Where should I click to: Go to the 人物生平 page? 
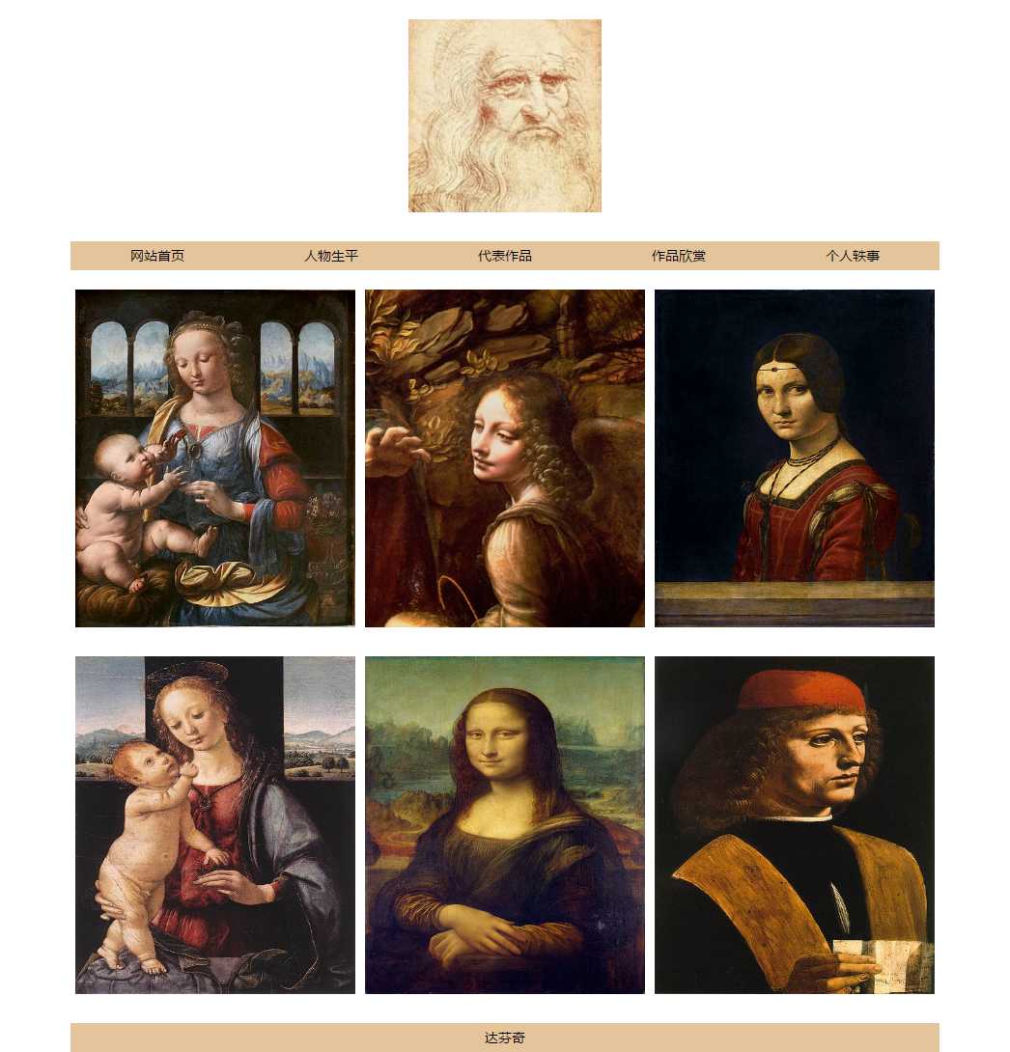click(331, 256)
